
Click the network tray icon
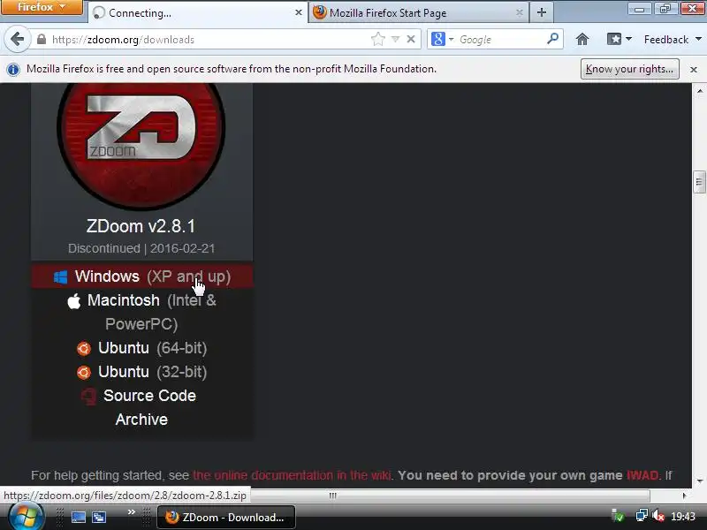coord(642,516)
